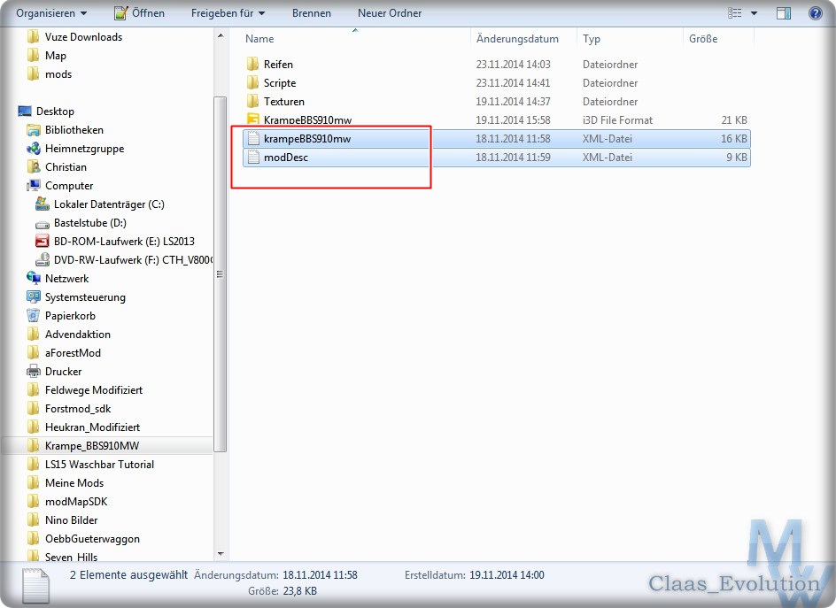Open the Texturen folder
This screenshot has height=608, width=836.
coord(283,102)
